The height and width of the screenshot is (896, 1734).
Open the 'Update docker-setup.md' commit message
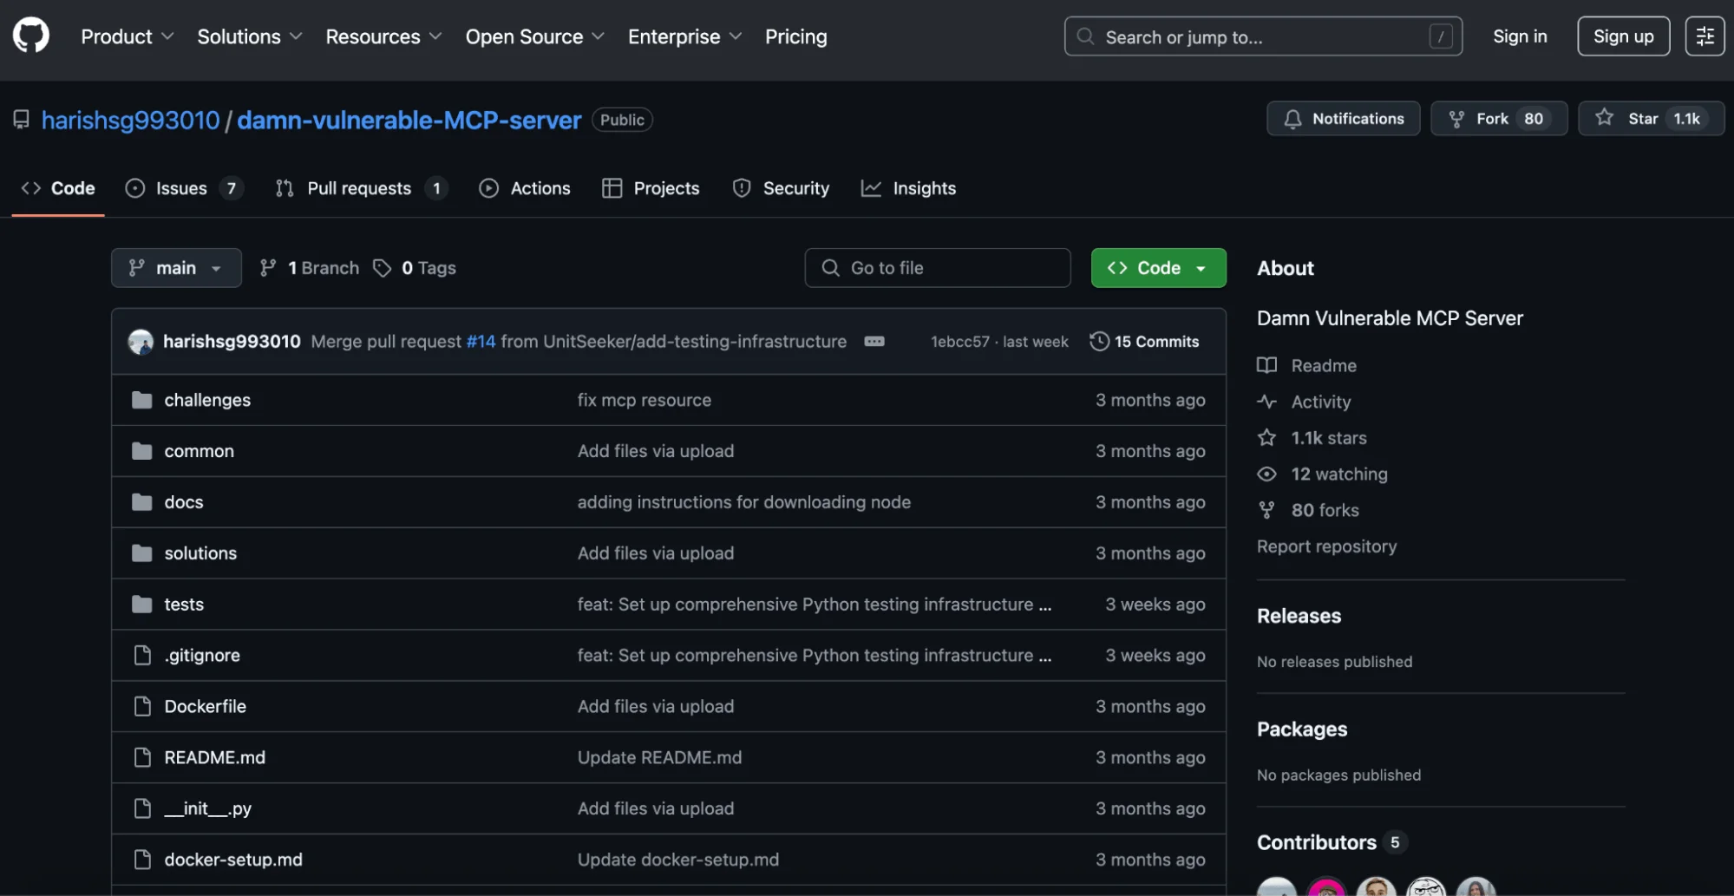(x=677, y=860)
